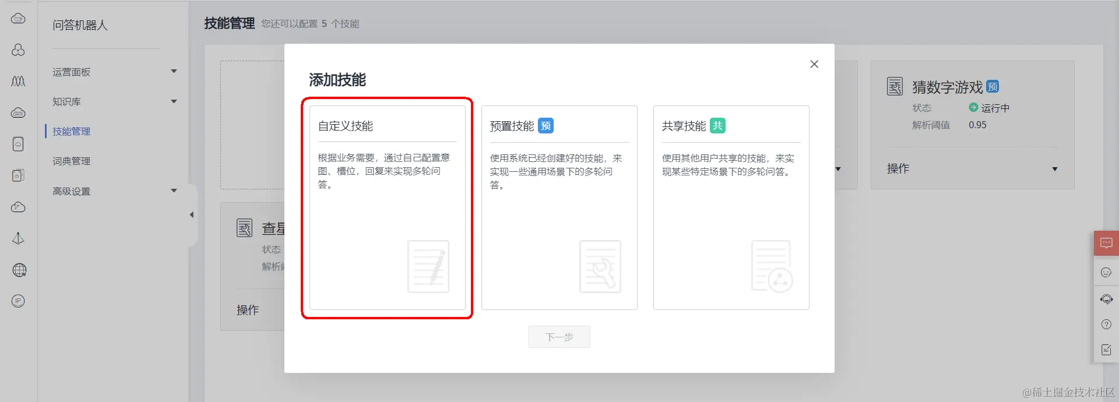This screenshot has width=1119, height=402.
Task: Open 运营面板 in the sidebar
Action: (x=72, y=72)
